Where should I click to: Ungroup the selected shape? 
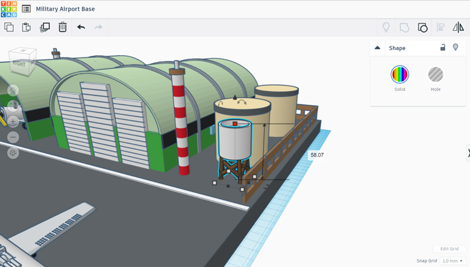[x=422, y=28]
